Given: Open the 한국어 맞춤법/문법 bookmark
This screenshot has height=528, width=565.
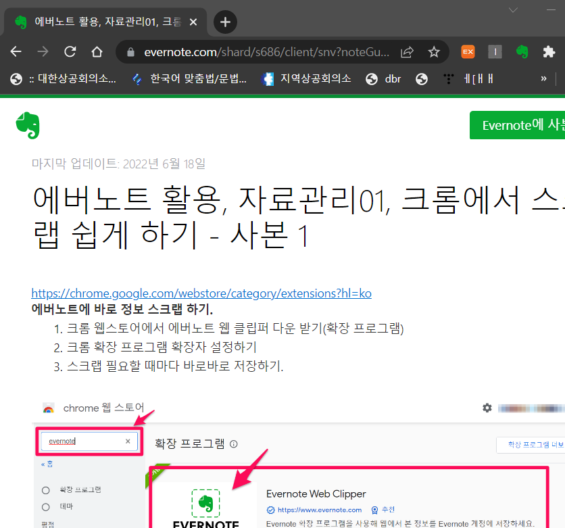Looking at the screenshot, I should pyautogui.click(x=189, y=78).
